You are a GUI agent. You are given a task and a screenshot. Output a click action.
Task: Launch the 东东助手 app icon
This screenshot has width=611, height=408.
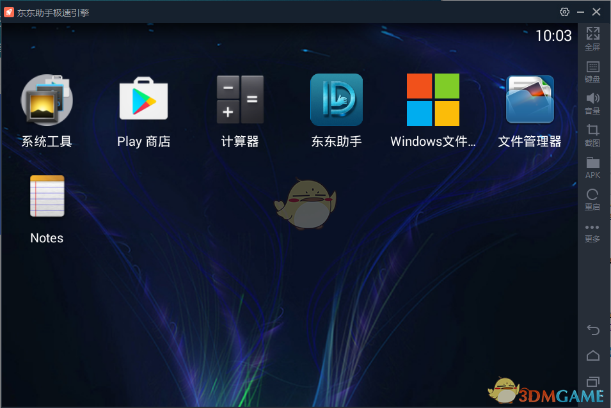tap(337, 100)
